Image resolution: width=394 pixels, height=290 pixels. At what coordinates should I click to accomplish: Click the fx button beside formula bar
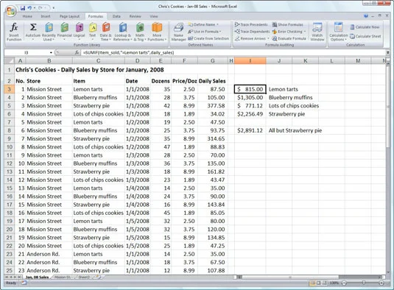click(77, 52)
